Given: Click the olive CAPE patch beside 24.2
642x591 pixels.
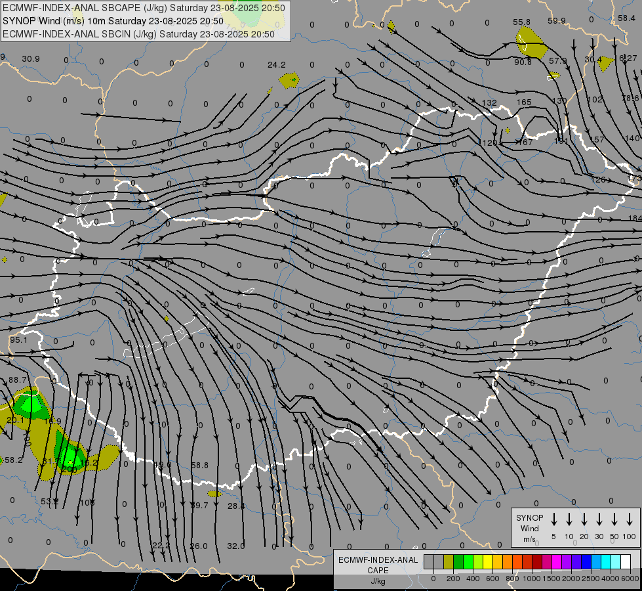Looking at the screenshot, I should point(289,80).
